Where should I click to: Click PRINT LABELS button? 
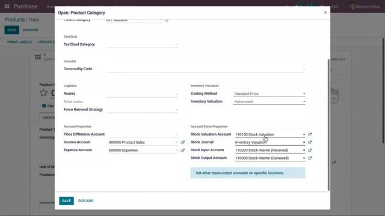(x=19, y=42)
